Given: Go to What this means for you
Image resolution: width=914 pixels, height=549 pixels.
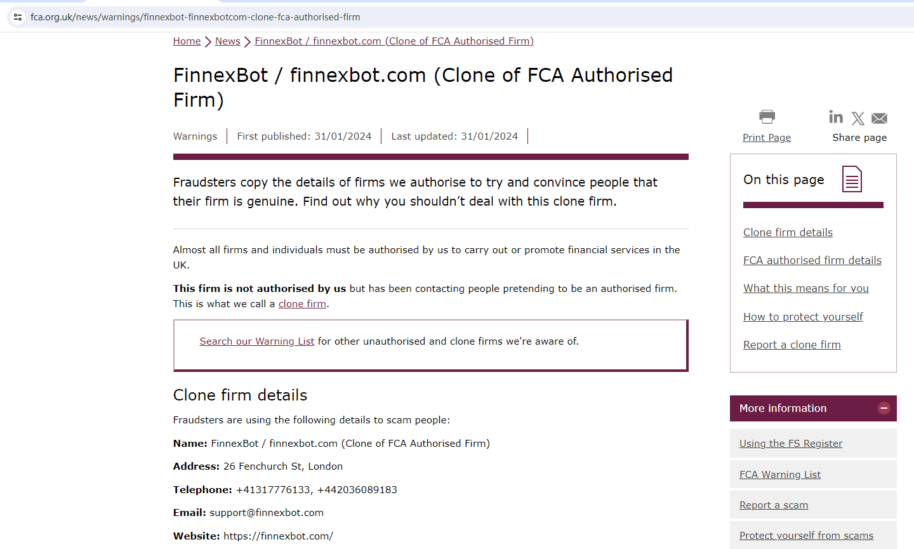Looking at the screenshot, I should pos(805,288).
